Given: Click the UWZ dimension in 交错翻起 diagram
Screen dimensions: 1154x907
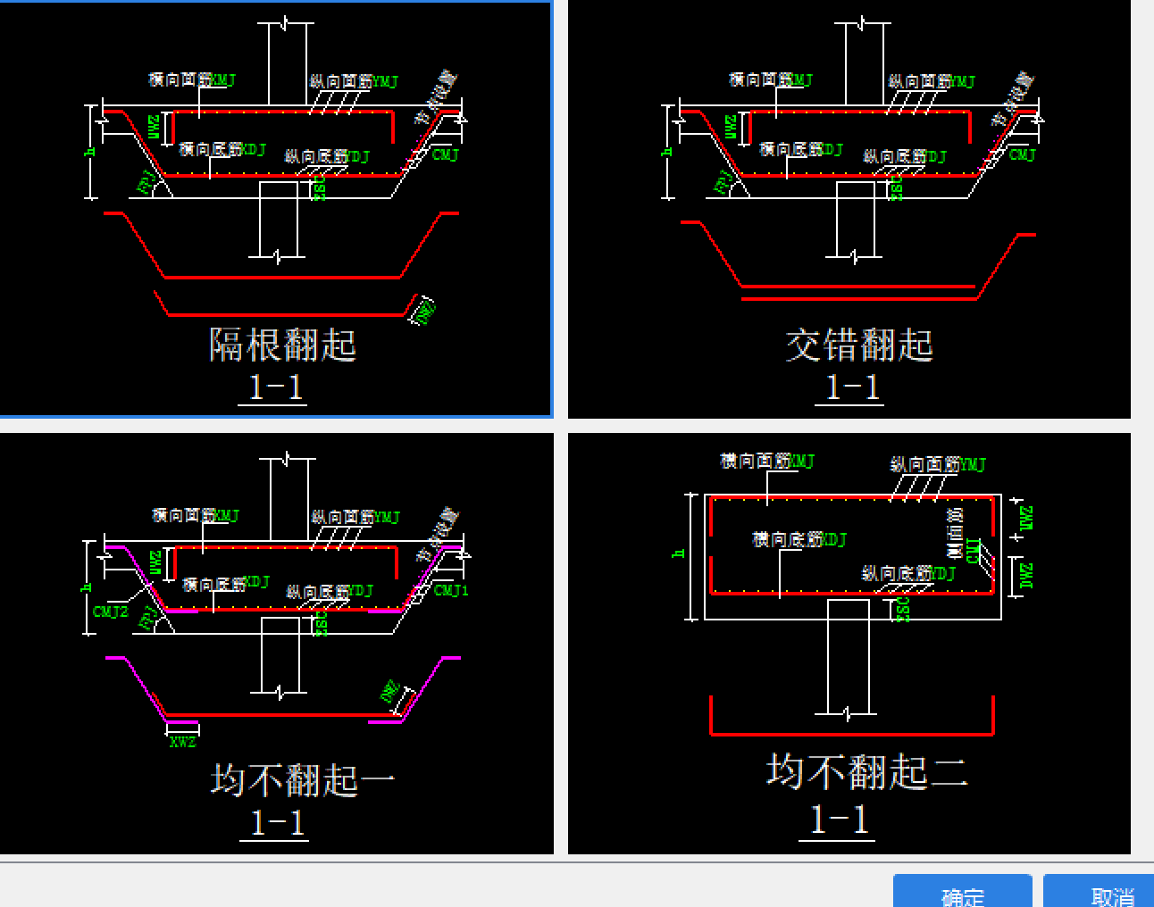Looking at the screenshot, I should [x=732, y=127].
